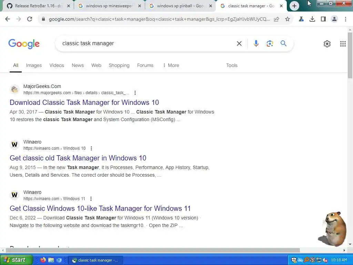This screenshot has width=353, height=265.
Task: Click the scroll right arrow
Action: 344,250
